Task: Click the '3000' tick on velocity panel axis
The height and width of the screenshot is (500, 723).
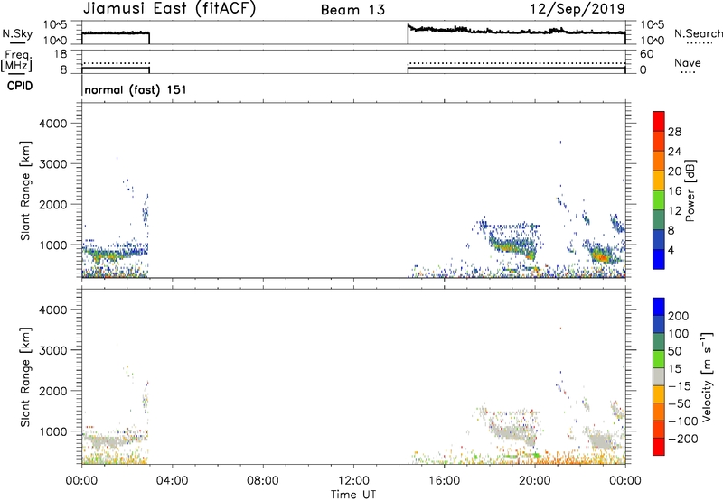Action: pos(53,350)
